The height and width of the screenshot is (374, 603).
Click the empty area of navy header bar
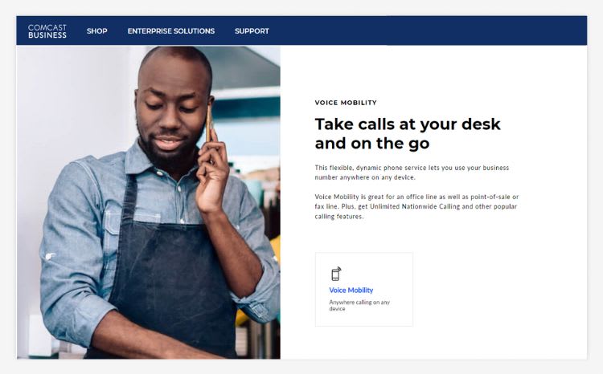pos(427,30)
